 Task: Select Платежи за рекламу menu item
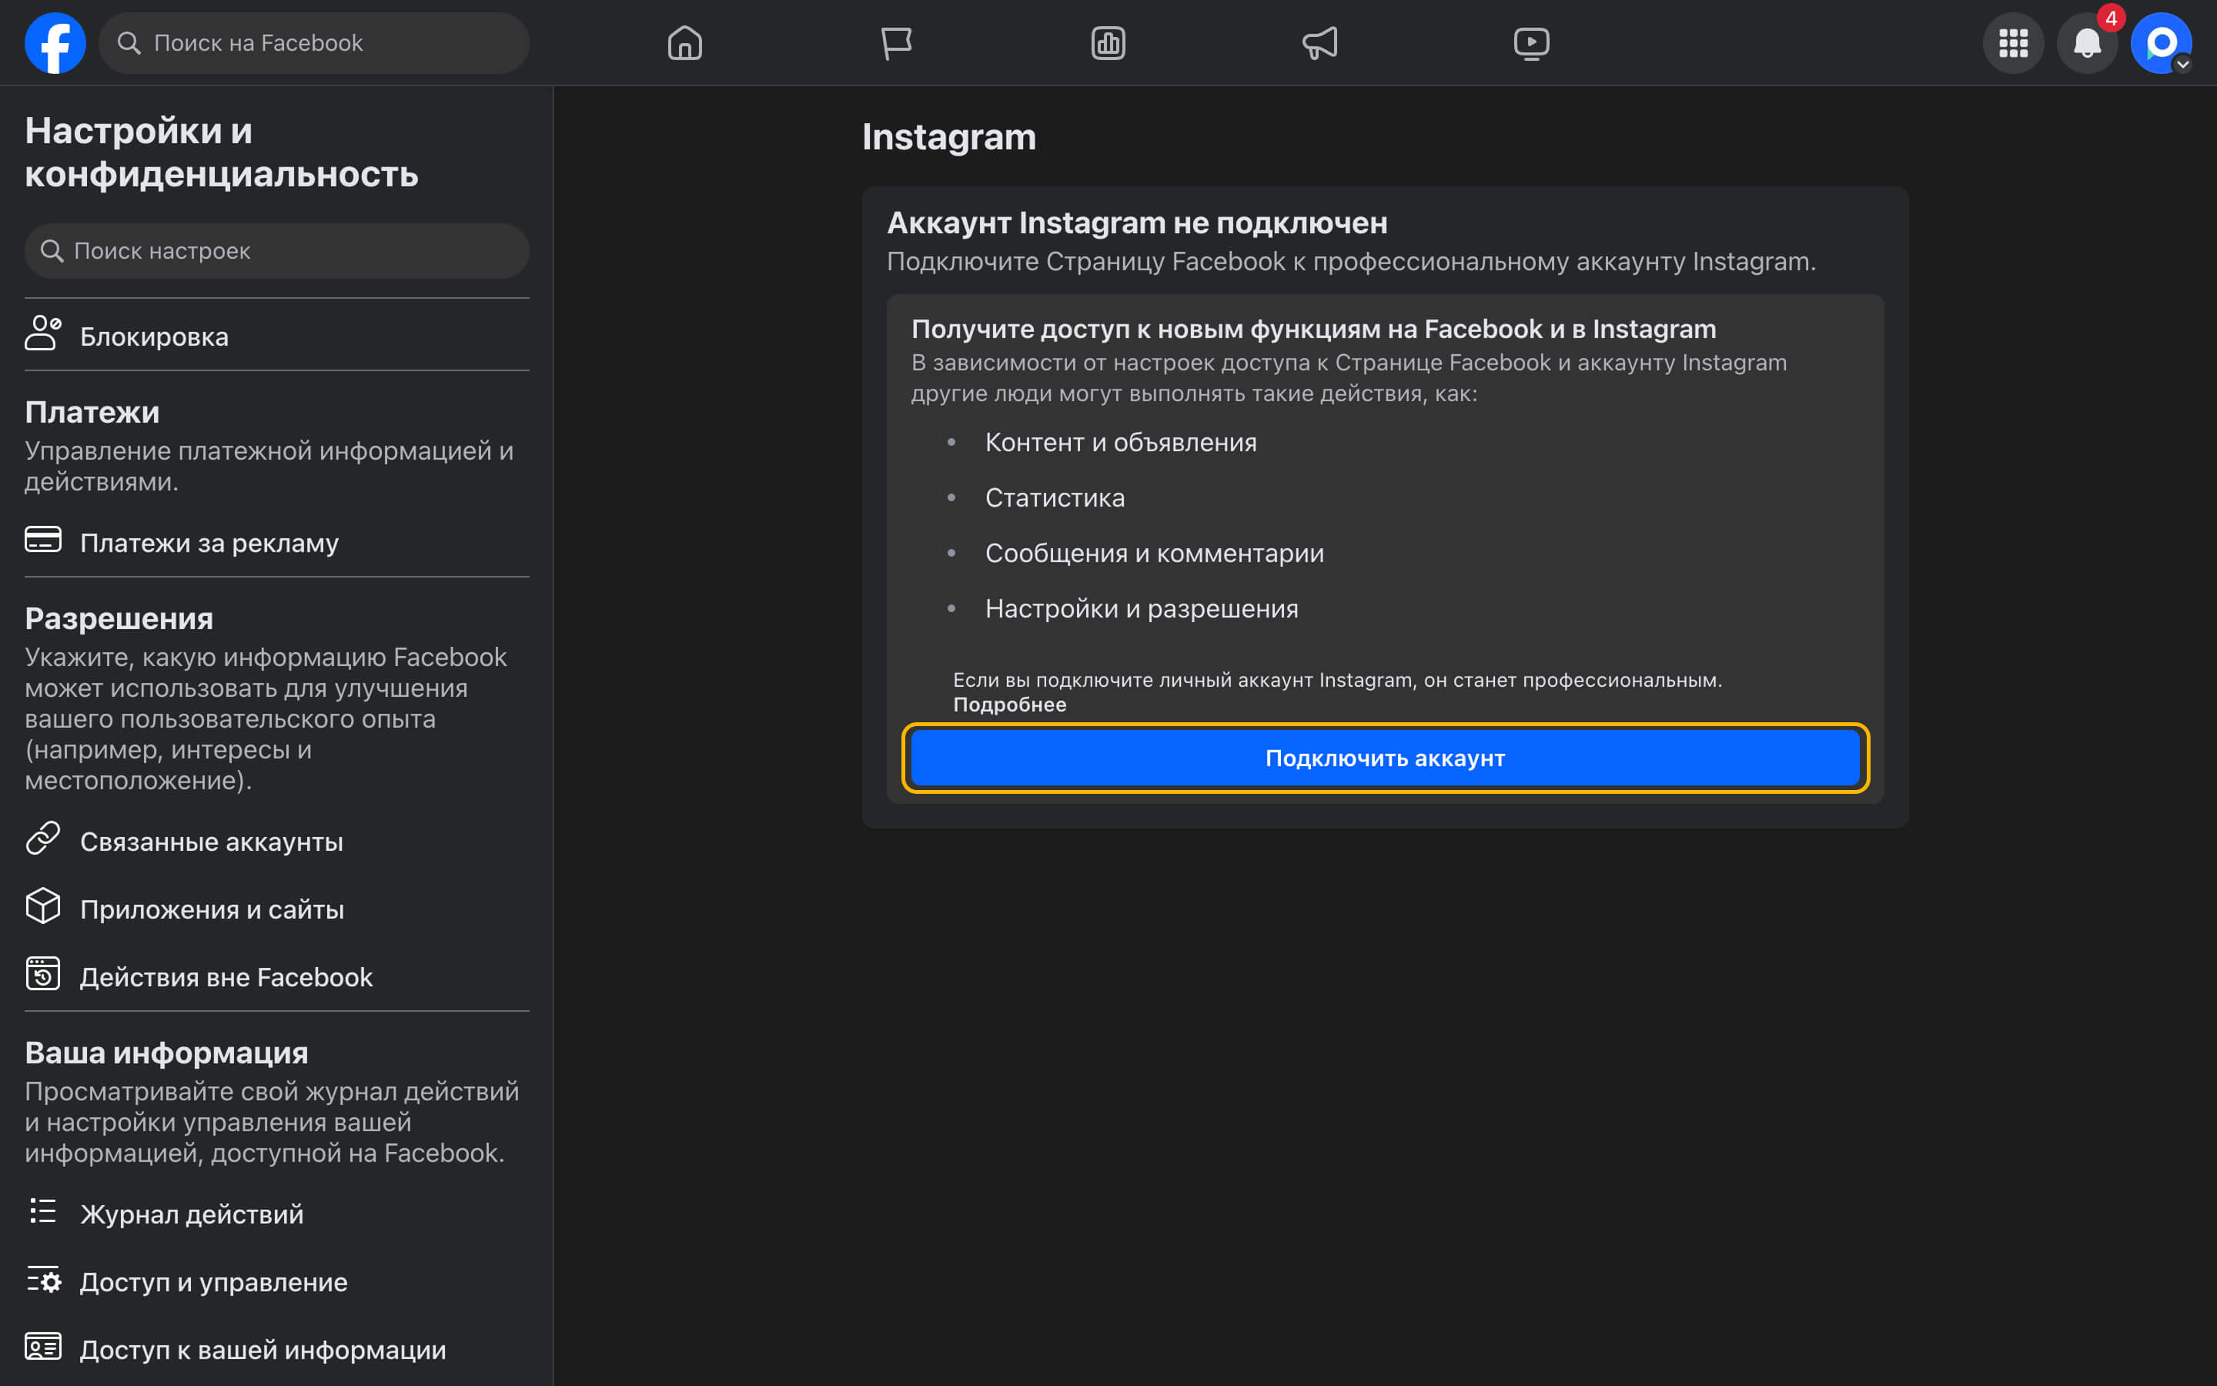point(209,543)
